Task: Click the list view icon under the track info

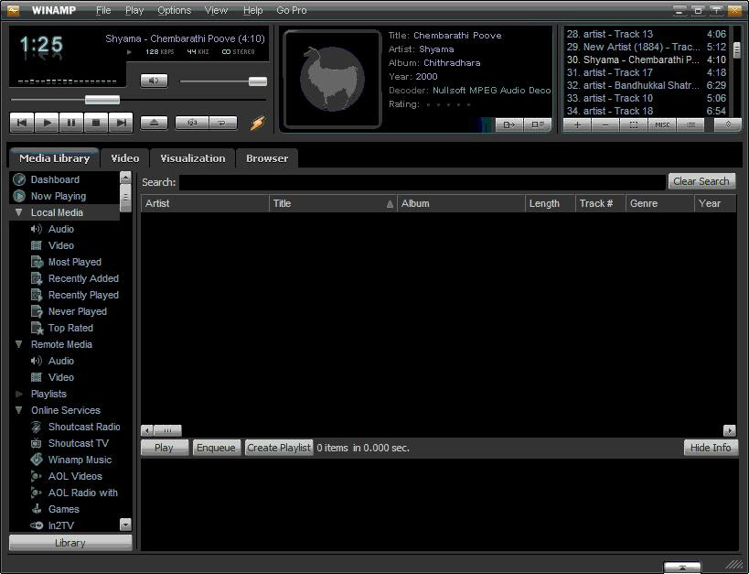Action: click(538, 125)
